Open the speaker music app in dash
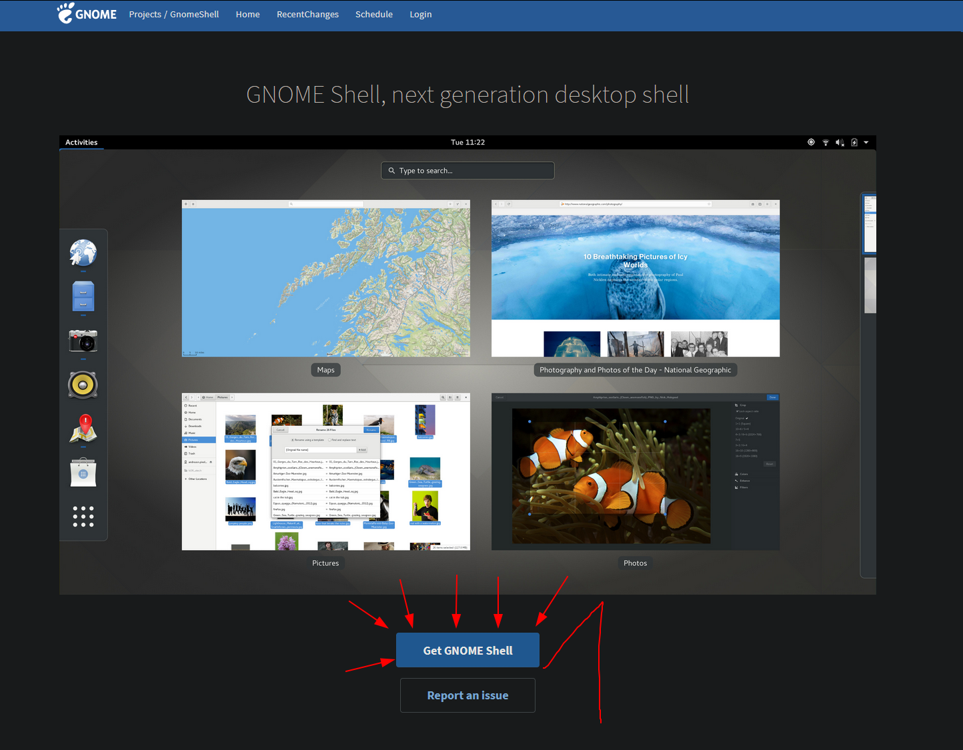 (83, 385)
